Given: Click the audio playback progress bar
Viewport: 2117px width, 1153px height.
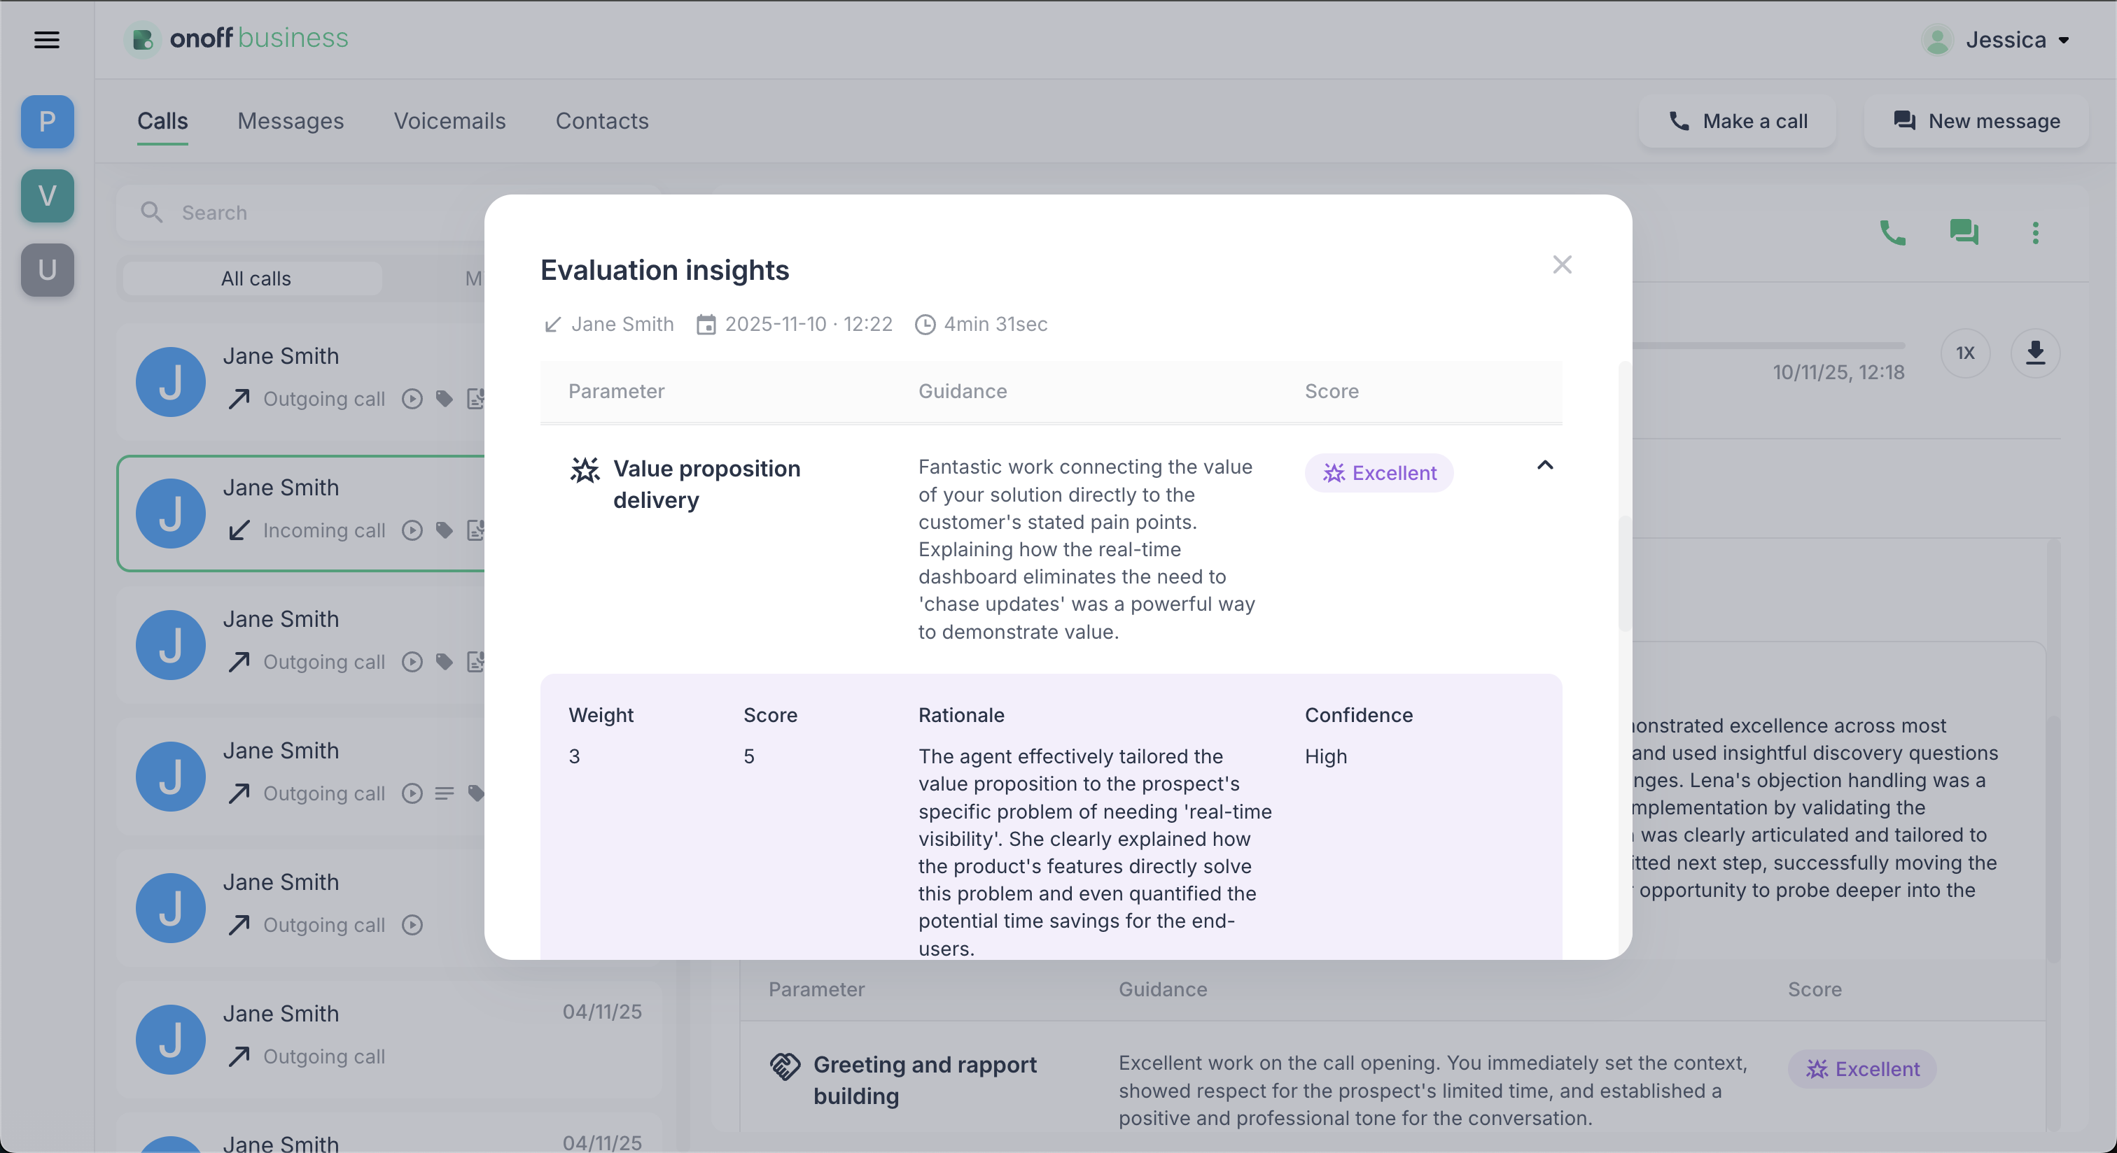Looking at the screenshot, I should coord(1768,346).
